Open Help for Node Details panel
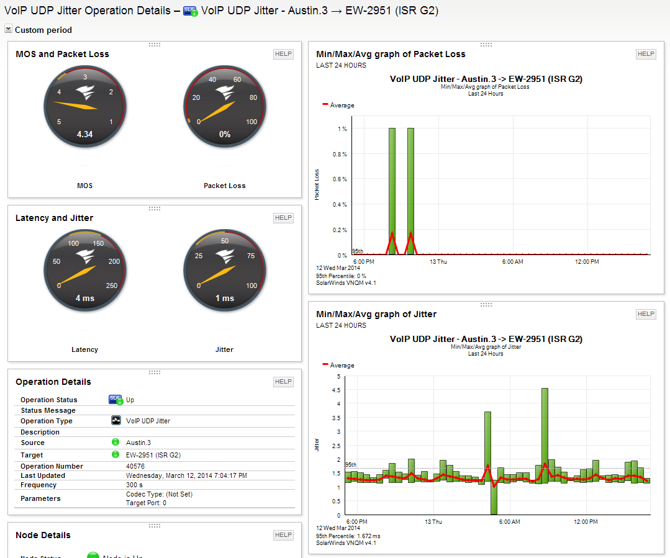The height and width of the screenshot is (558, 670). (283, 535)
